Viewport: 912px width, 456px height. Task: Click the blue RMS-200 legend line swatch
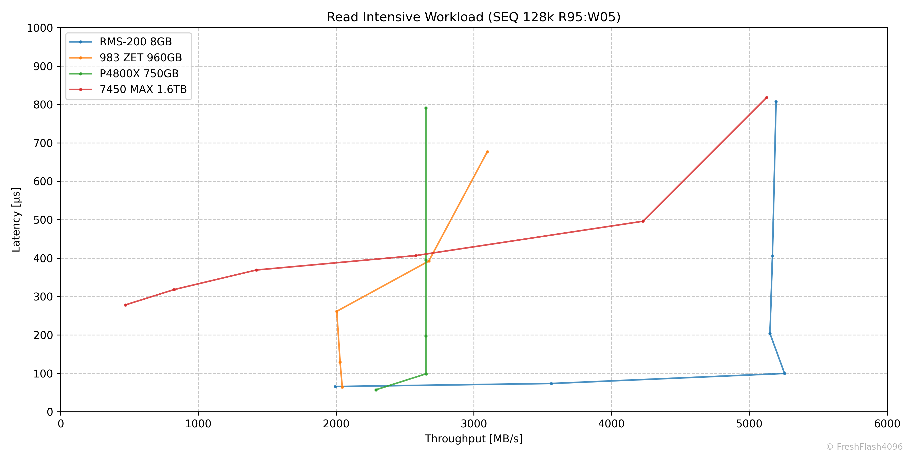[x=81, y=42]
